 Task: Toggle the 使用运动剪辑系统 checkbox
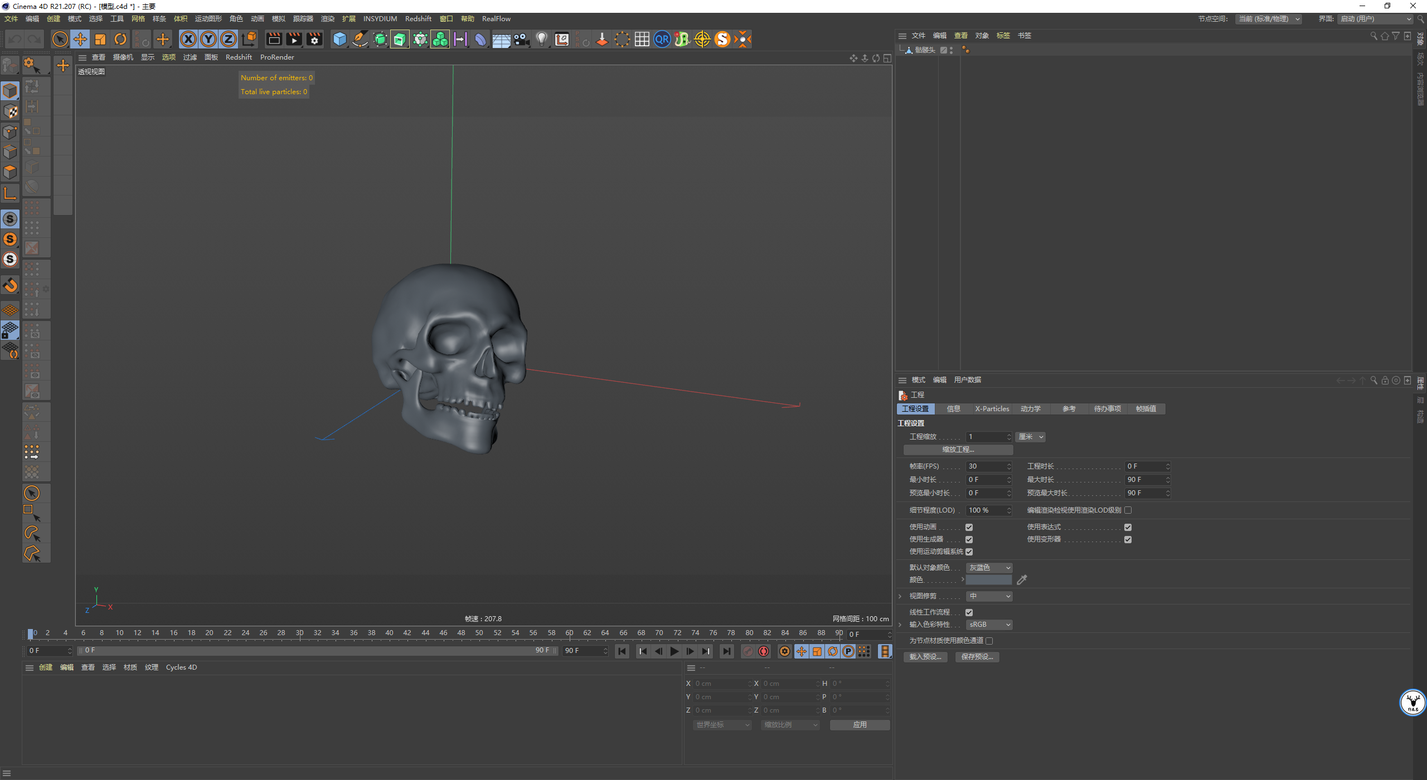pos(969,552)
